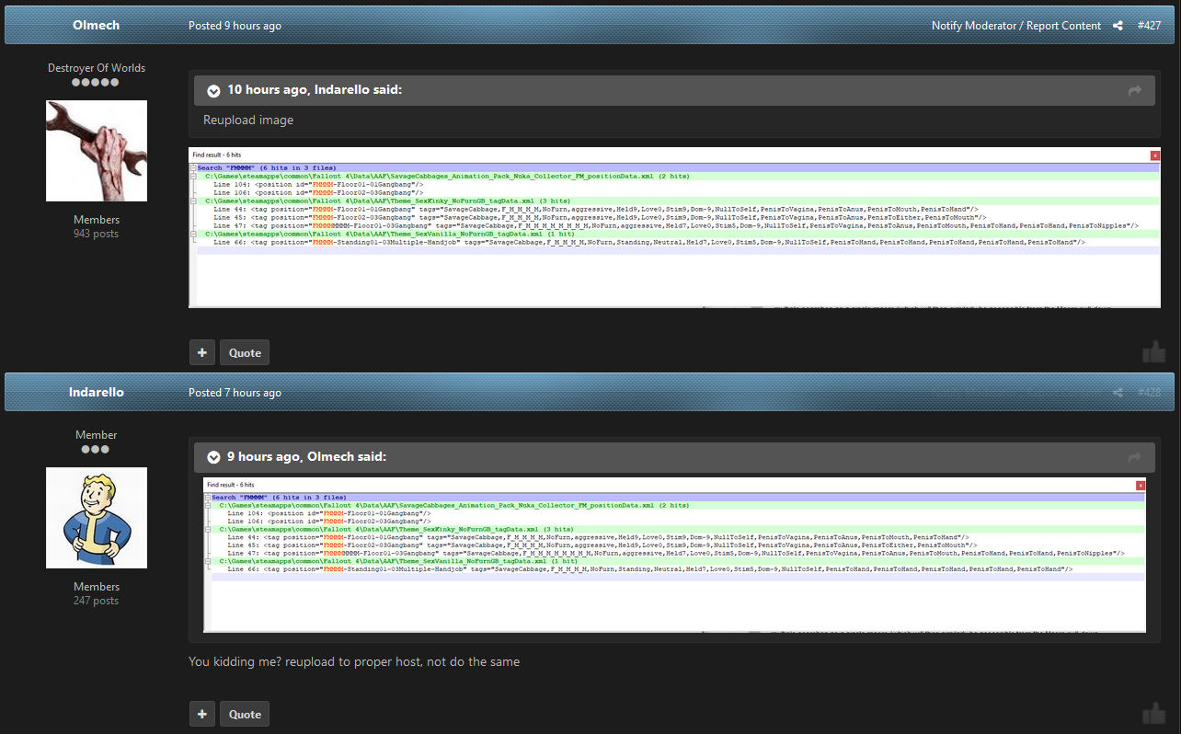Screen dimensions: 1181x734
Task: View Olmech's wrench avatar
Action: (97, 151)
